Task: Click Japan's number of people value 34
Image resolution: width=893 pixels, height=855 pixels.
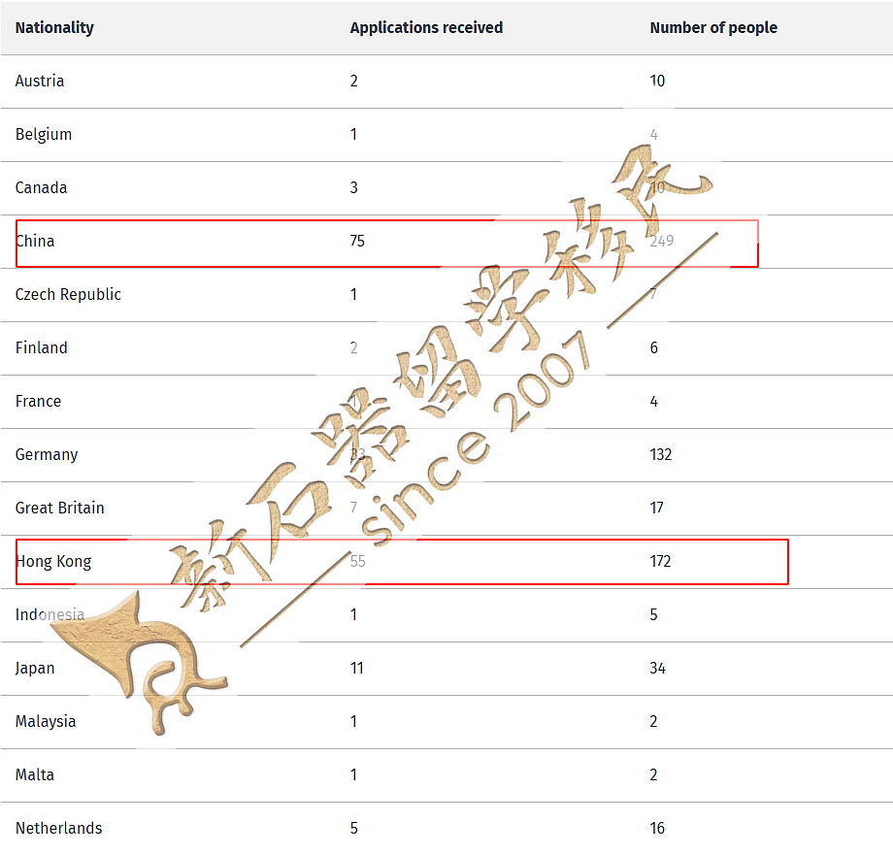Action: pyautogui.click(x=658, y=669)
